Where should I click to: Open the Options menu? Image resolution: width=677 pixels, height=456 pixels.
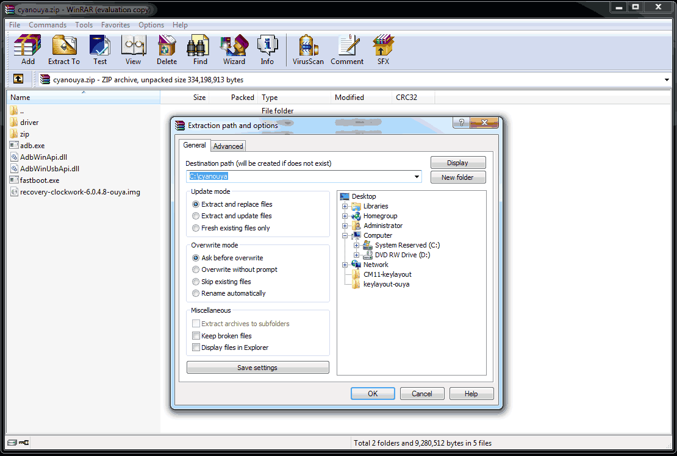151,25
